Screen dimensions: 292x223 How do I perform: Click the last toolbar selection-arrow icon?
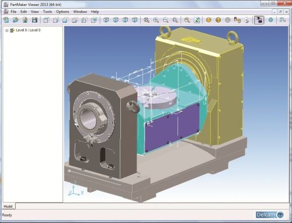coord(283,20)
